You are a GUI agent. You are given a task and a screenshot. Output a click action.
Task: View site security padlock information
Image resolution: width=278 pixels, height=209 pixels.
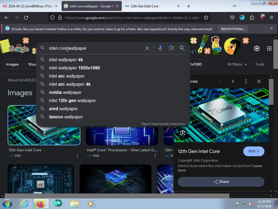[60, 18]
